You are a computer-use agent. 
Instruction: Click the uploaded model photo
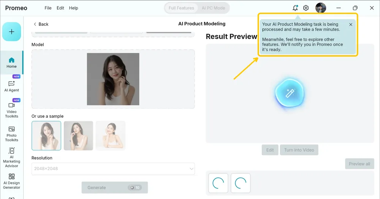113,79
